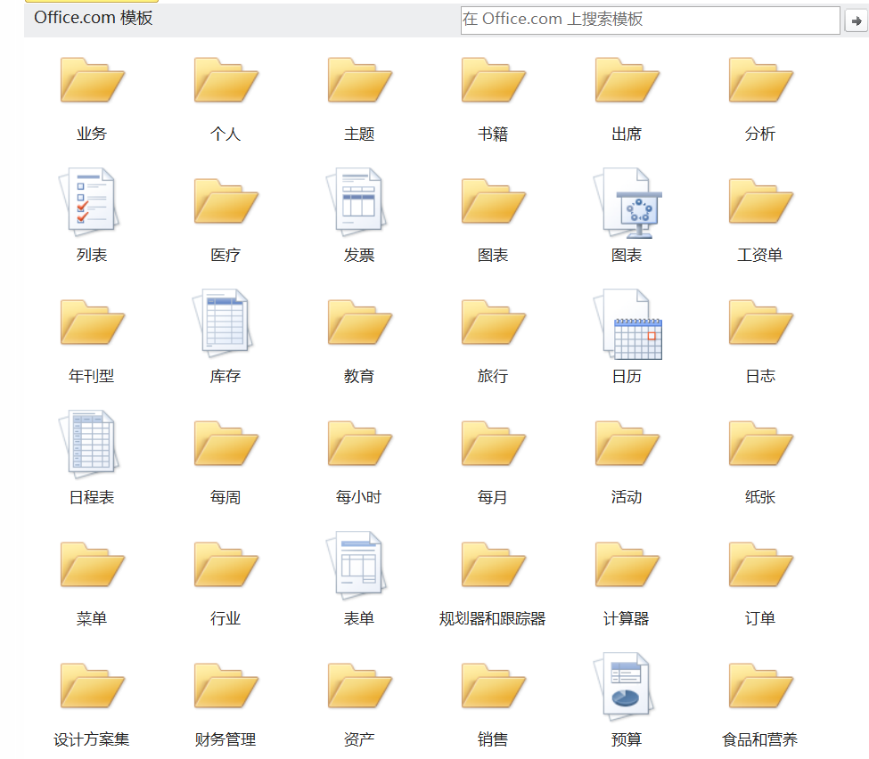Open the 资产 templates folder
This screenshot has width=869, height=759.
point(359,687)
